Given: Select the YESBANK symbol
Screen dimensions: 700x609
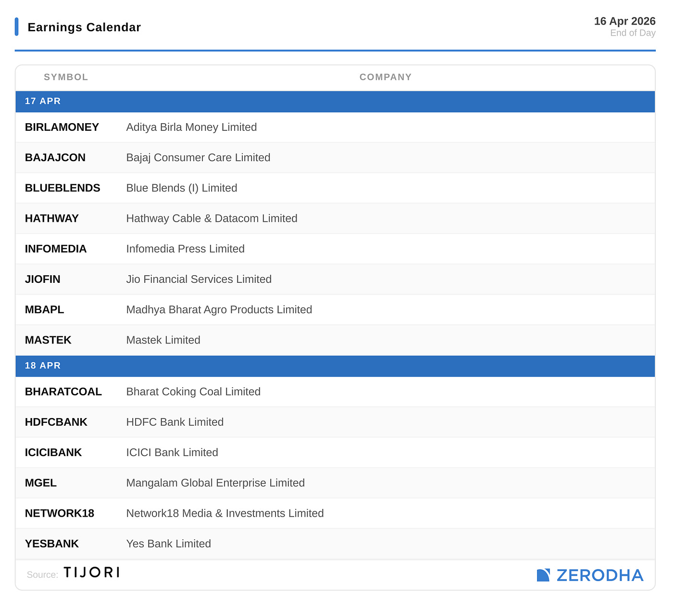Looking at the screenshot, I should (52, 544).
